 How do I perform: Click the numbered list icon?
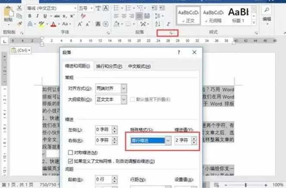click(x=128, y=8)
